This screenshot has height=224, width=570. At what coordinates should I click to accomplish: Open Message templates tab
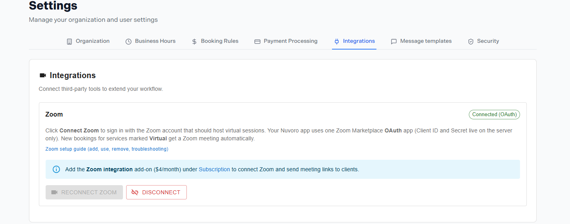(x=421, y=41)
